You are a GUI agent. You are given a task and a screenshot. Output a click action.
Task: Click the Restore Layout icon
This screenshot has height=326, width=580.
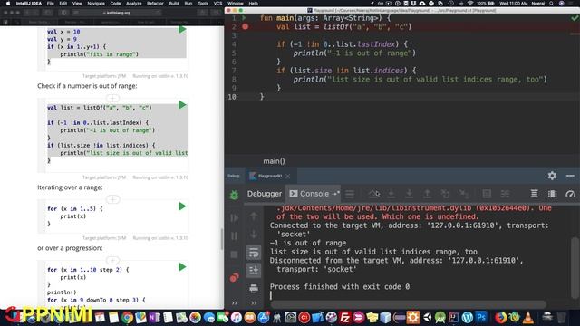[534, 194]
